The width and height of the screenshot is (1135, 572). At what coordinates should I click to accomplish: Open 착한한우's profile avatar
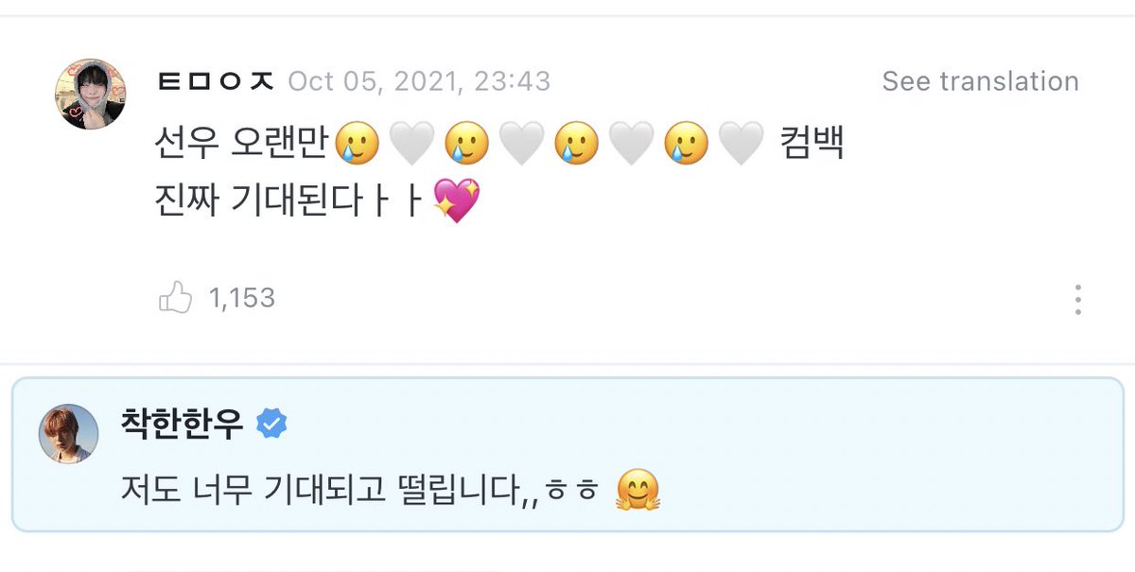point(68,434)
